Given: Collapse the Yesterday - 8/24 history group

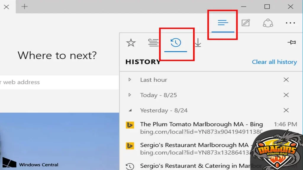Looking at the screenshot, I should coord(130,110).
